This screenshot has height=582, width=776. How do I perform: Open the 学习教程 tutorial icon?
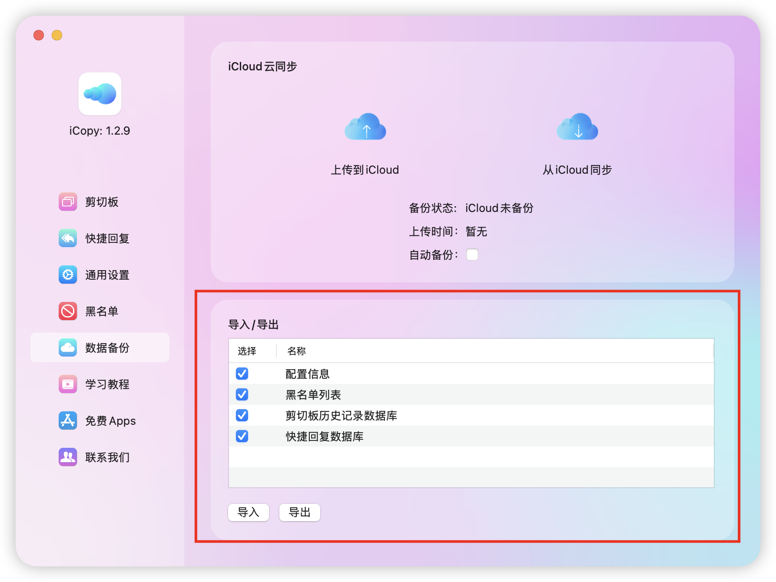(68, 384)
